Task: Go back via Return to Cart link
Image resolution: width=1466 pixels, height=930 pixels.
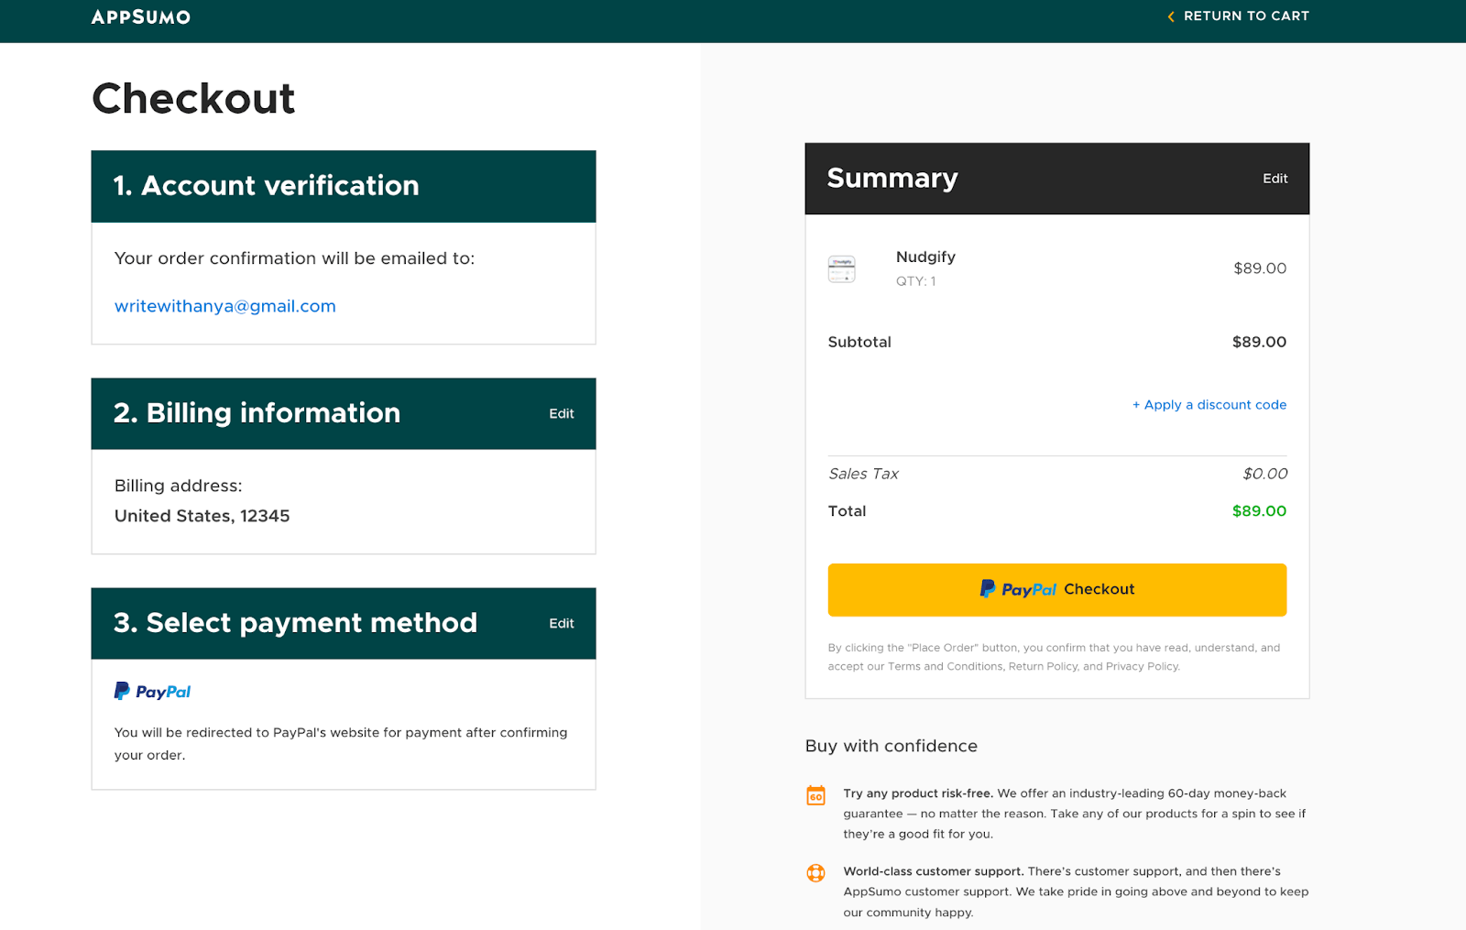Action: coord(1246,16)
